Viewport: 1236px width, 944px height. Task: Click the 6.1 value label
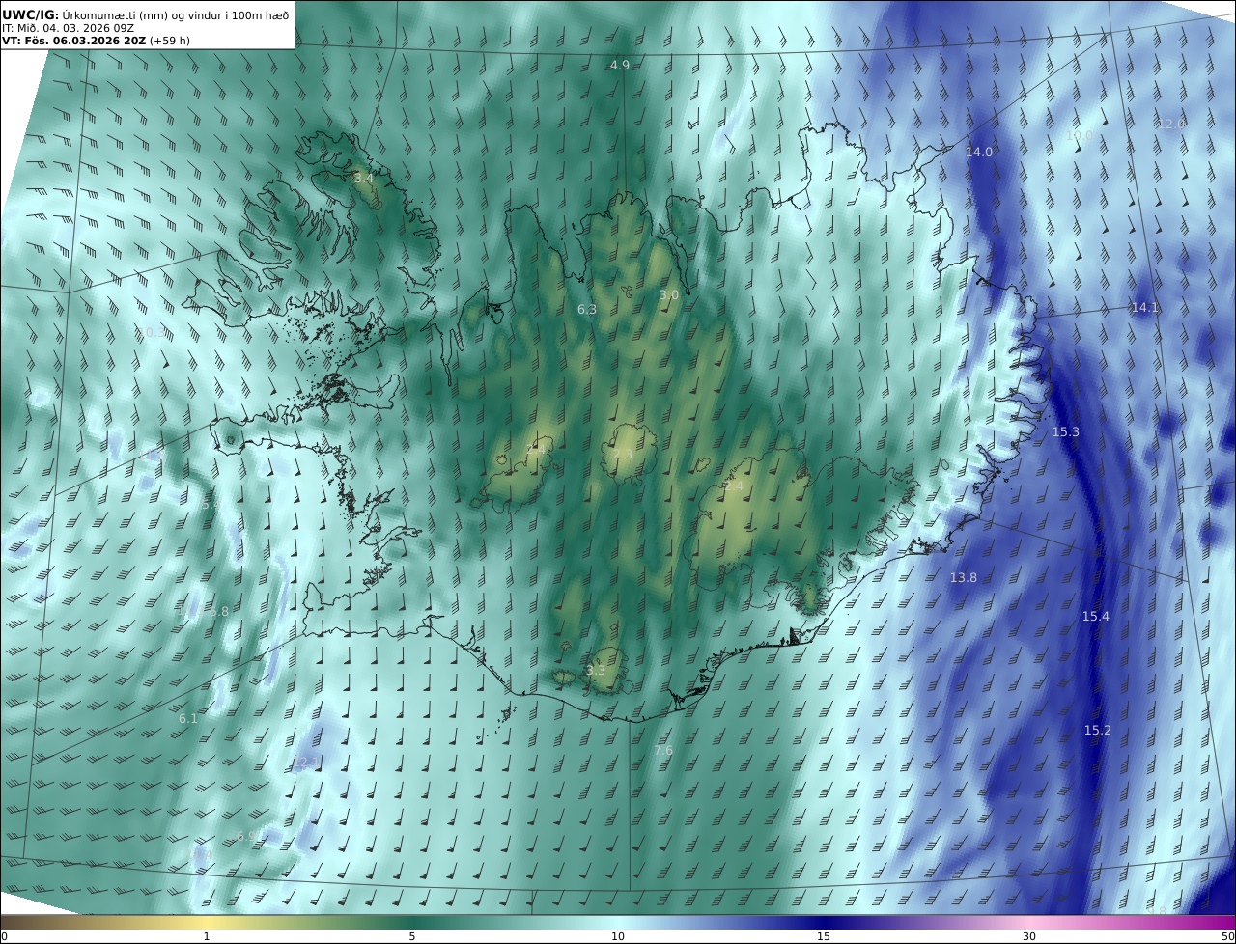pos(188,718)
